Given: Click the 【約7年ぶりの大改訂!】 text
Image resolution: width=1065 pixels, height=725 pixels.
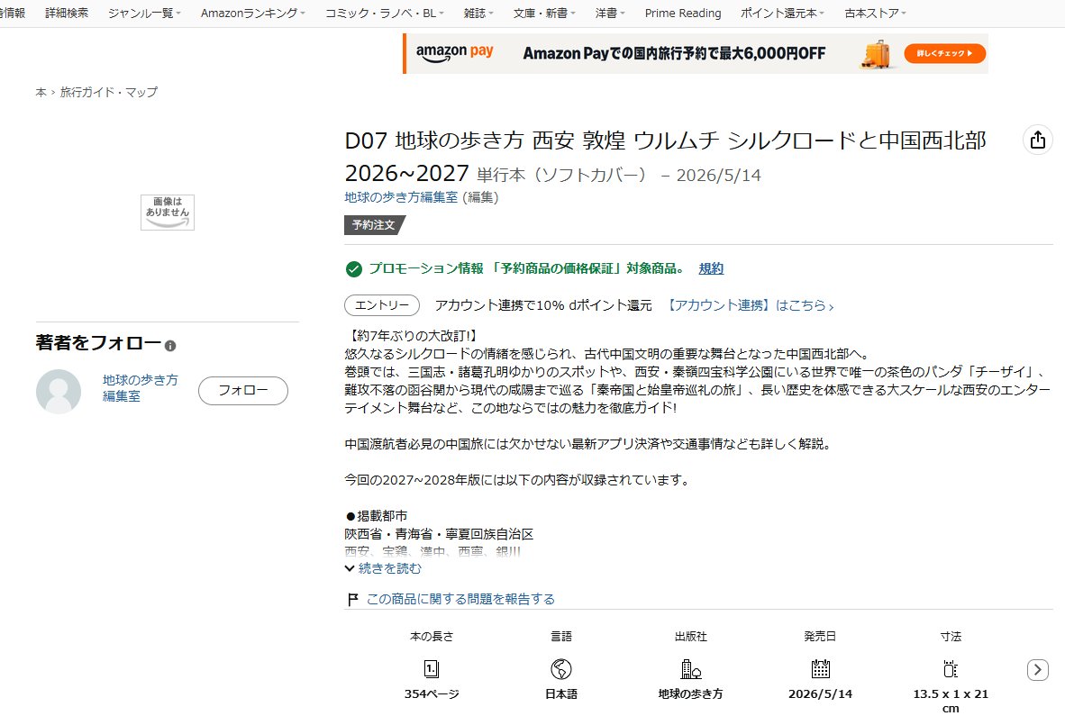Looking at the screenshot, I should (x=413, y=335).
